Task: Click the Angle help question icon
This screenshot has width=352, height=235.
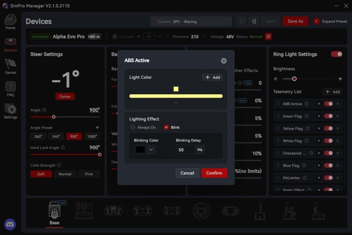Action: 44,110
